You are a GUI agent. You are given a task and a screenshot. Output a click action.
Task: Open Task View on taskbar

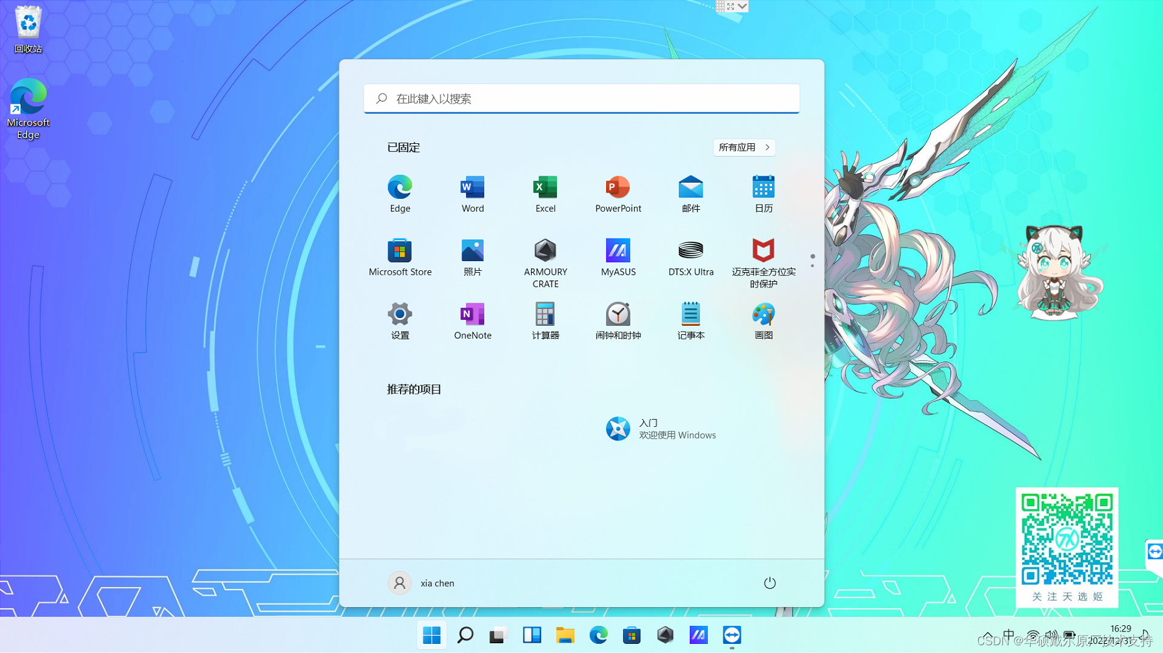(498, 635)
